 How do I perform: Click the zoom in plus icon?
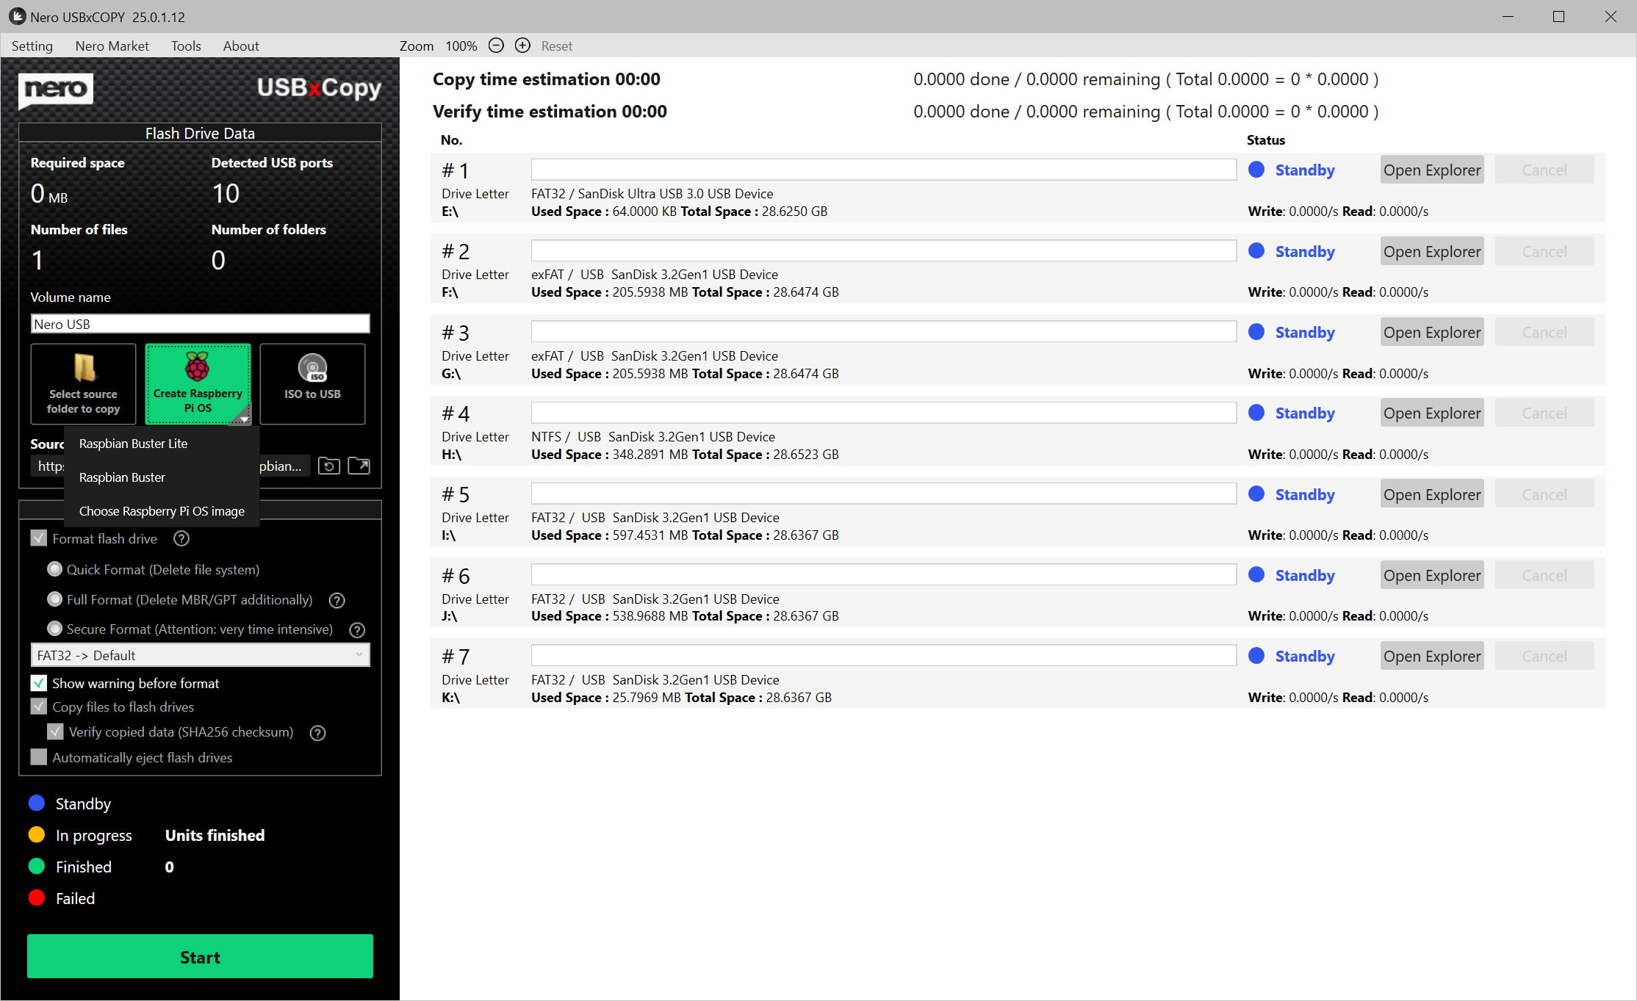pos(522,46)
